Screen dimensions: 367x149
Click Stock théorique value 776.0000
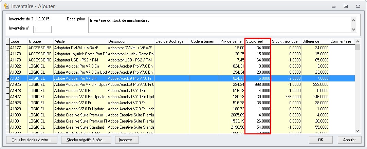pos(286,97)
